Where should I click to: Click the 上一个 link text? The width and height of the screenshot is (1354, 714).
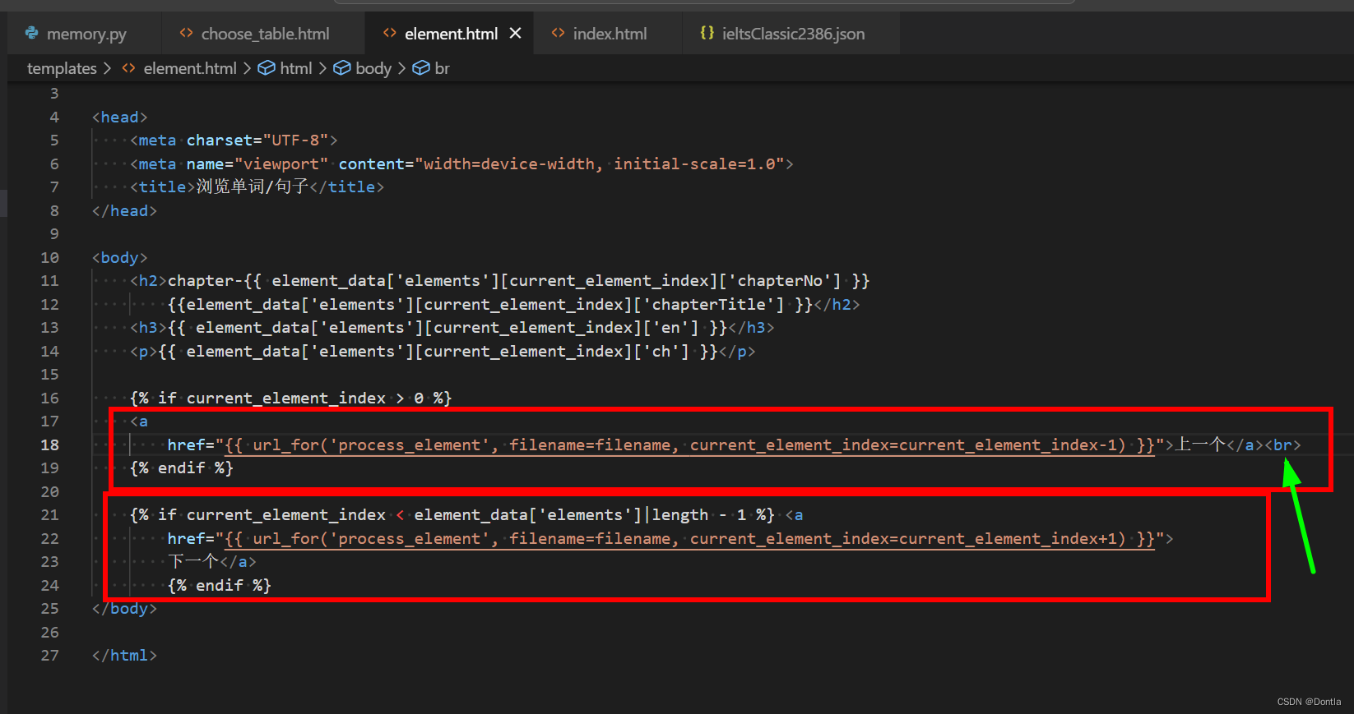[x=1201, y=445]
